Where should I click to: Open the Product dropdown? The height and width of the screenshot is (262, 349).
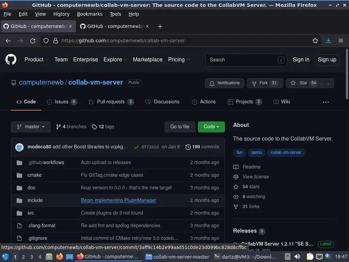pos(36,59)
